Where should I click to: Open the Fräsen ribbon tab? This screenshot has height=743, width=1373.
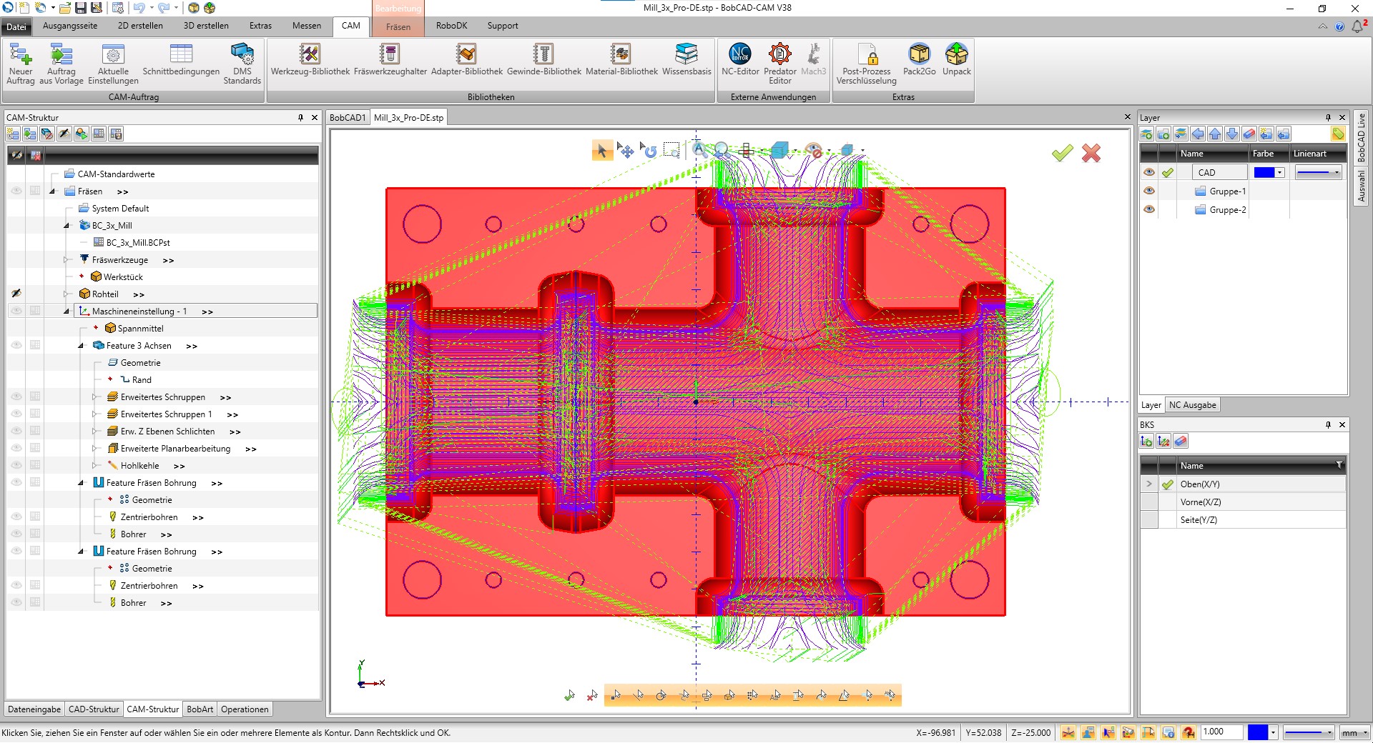click(398, 26)
